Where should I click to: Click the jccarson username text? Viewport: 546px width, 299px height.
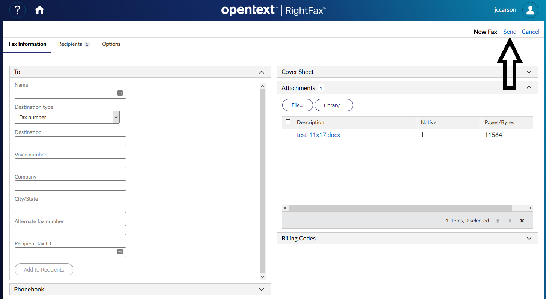coord(505,10)
